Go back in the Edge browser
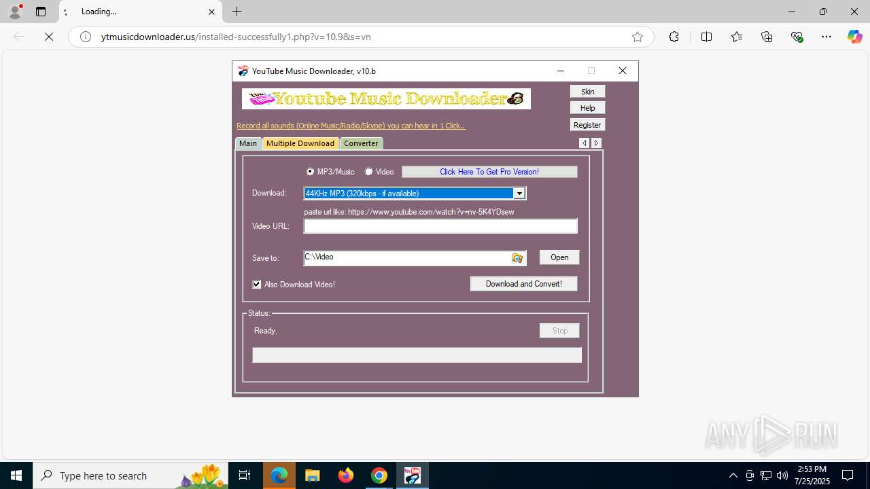The height and width of the screenshot is (489, 870). [x=19, y=37]
